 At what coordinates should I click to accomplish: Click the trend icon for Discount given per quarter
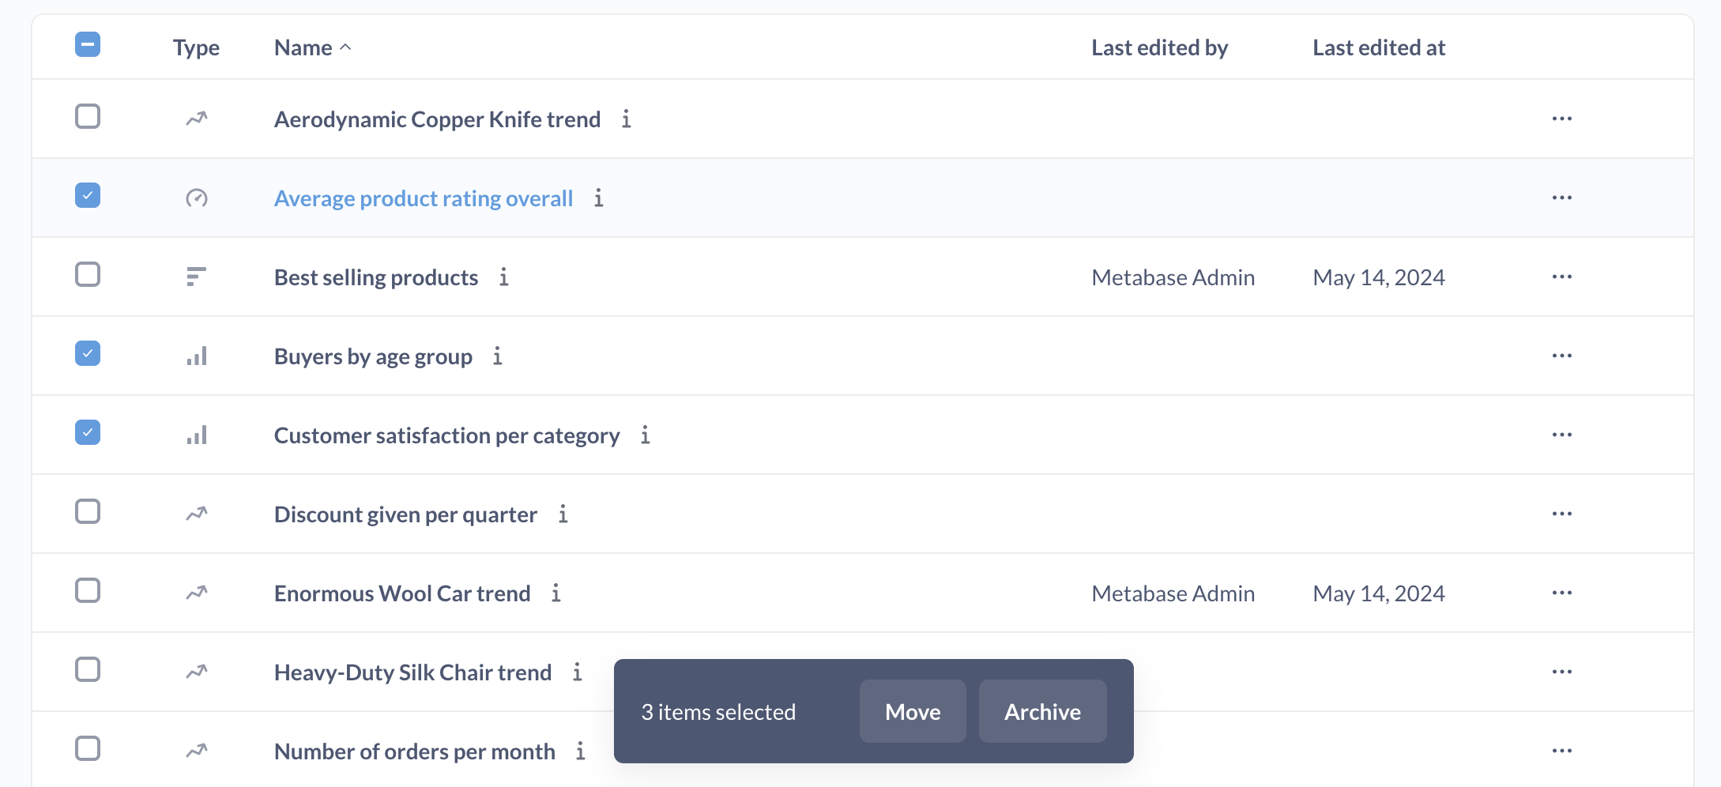(196, 514)
